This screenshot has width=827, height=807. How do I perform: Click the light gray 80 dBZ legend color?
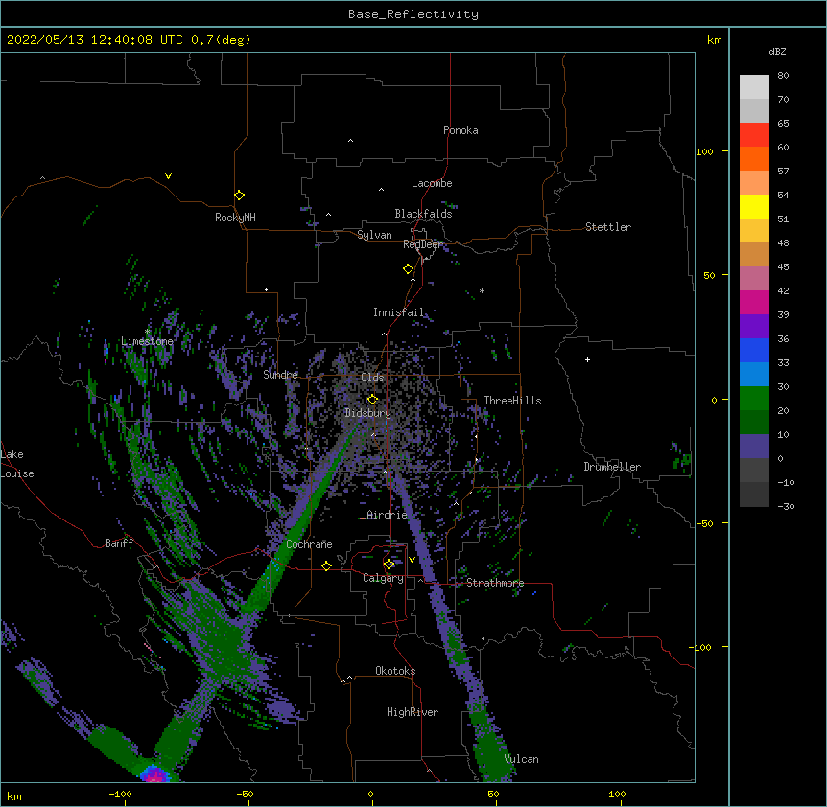pyautogui.click(x=754, y=87)
